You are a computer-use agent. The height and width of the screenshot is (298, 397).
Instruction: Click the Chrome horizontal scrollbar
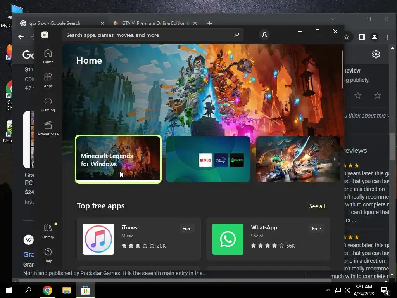(175, 281)
